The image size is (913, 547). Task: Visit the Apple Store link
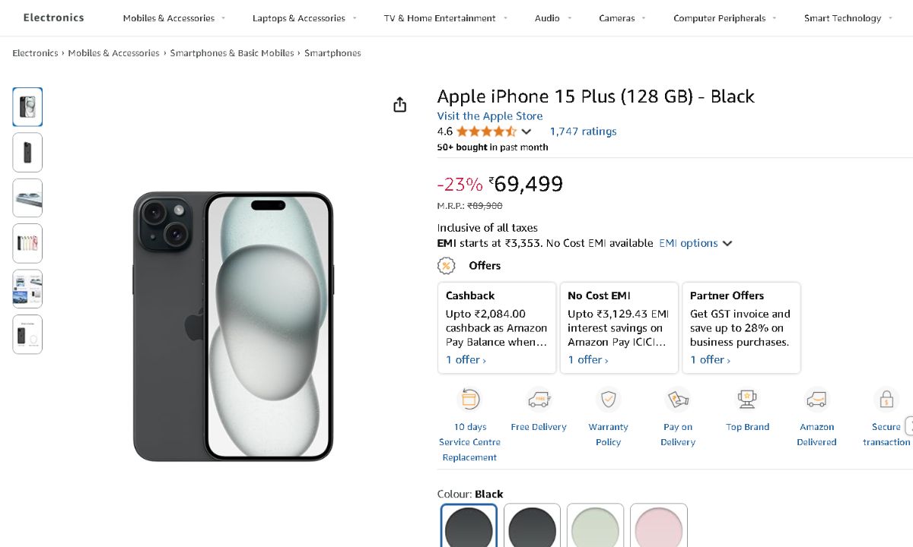click(490, 116)
